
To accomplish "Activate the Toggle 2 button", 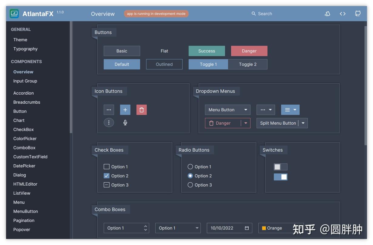I will [247, 64].
